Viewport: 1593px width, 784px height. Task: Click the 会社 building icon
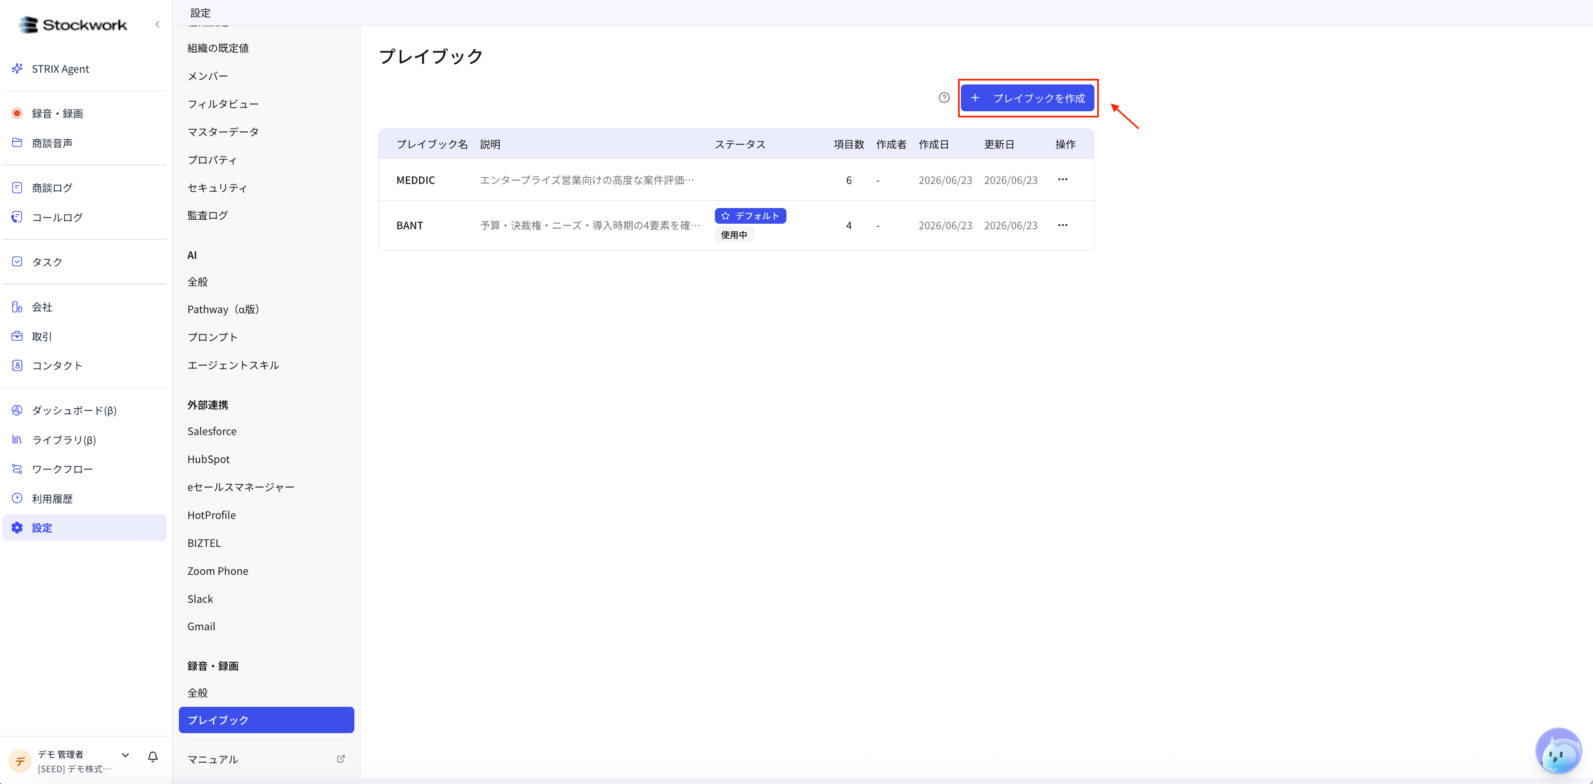click(17, 306)
